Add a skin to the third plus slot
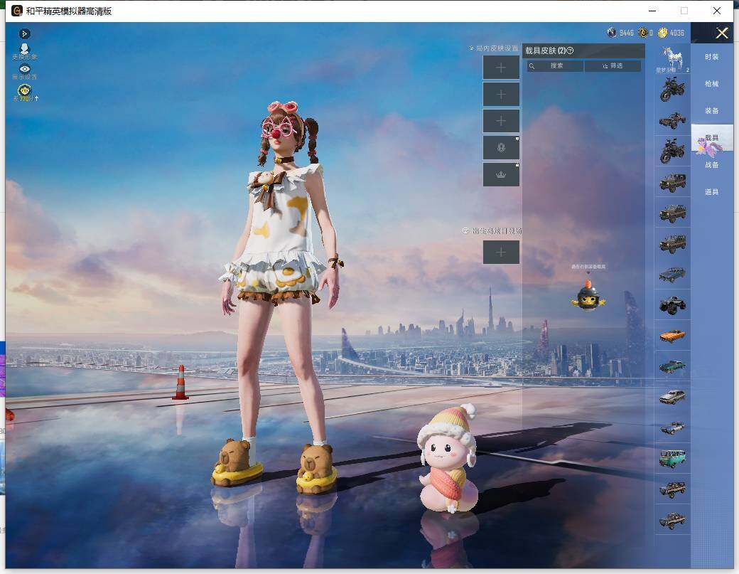739x574 pixels. [x=501, y=121]
